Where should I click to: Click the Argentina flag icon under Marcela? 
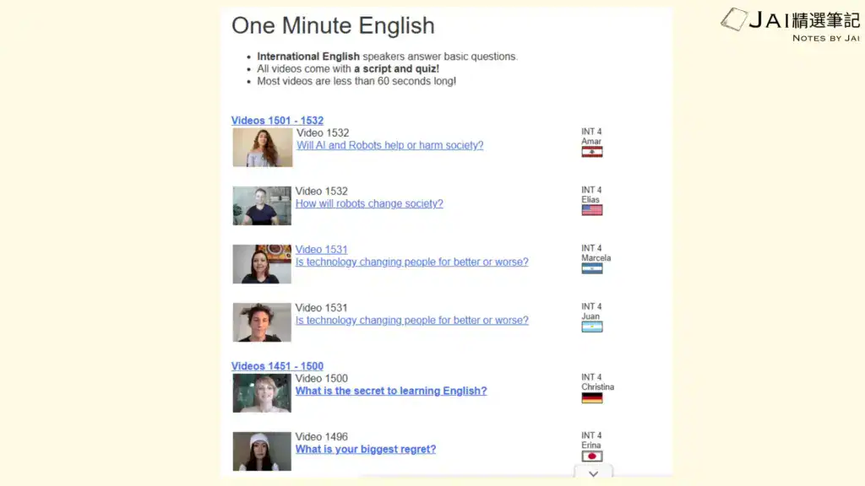[x=591, y=268]
